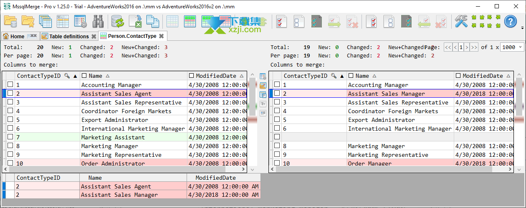Screen dimensions: 526x208
Task: Open the rows-per-page 1000 dropdown
Action: 512,47
